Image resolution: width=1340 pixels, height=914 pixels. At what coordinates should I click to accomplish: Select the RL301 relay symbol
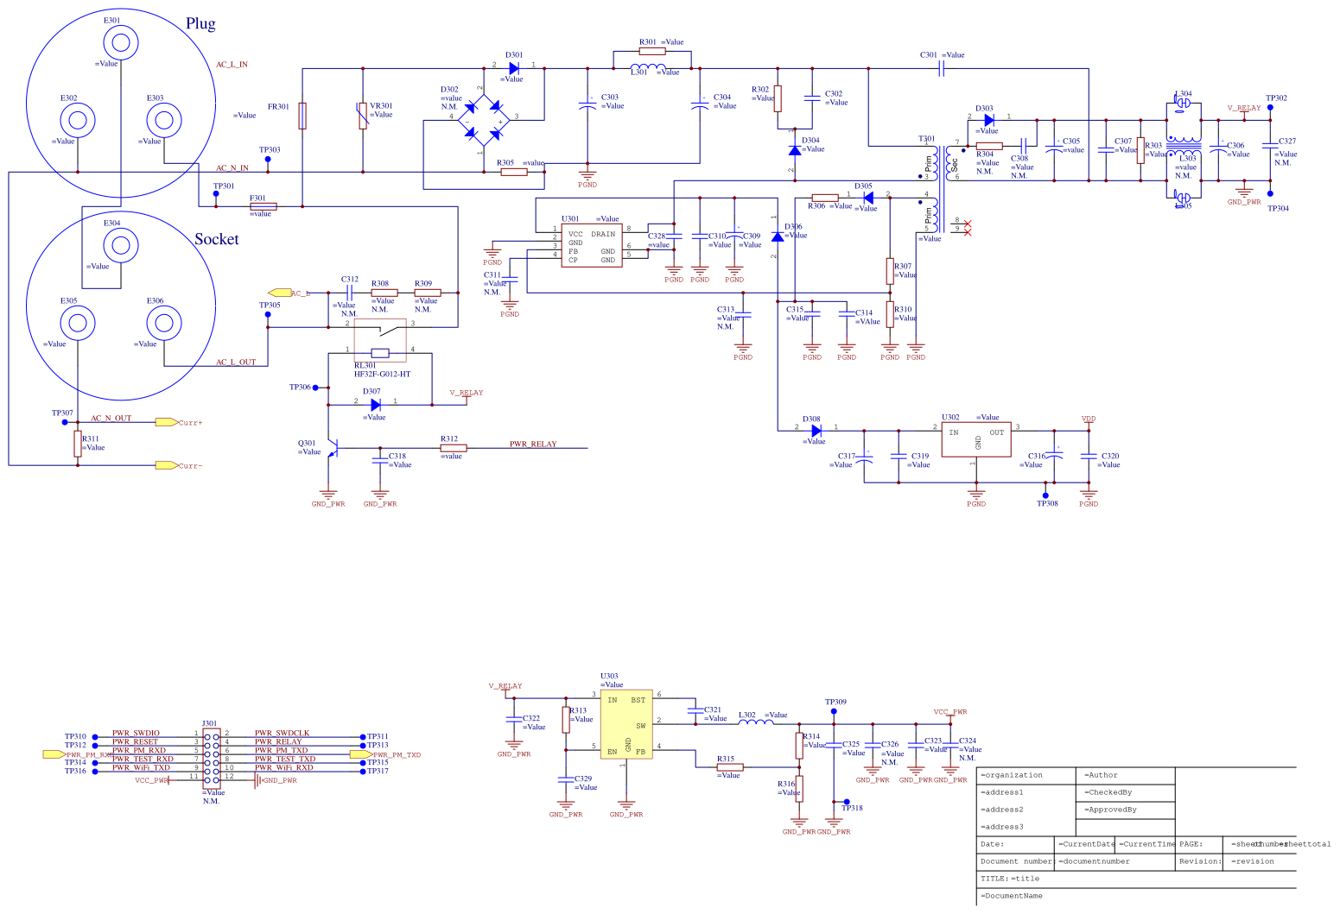pyautogui.click(x=380, y=340)
